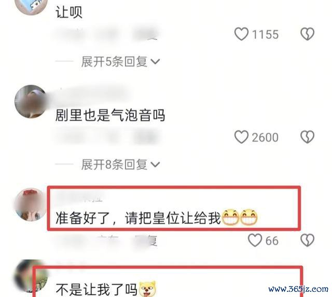
Task: Tap the broken heart beside 66
Action: click(308, 240)
